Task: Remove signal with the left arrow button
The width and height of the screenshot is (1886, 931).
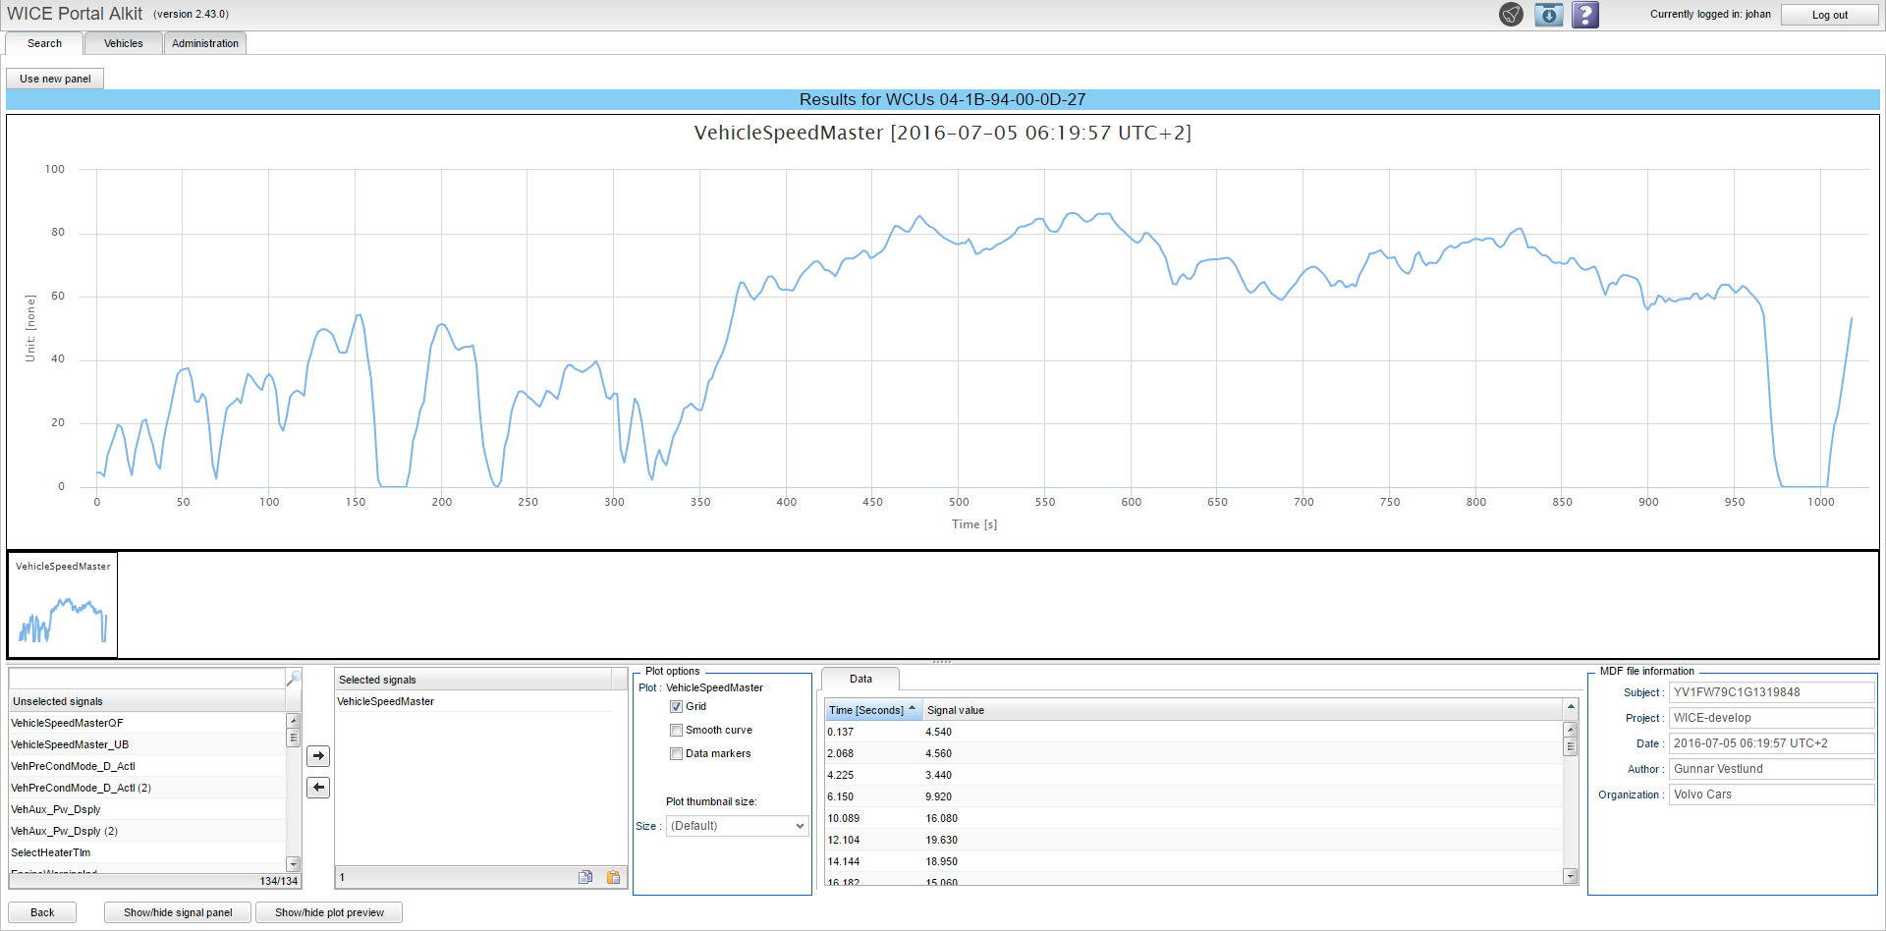Action: tap(318, 788)
